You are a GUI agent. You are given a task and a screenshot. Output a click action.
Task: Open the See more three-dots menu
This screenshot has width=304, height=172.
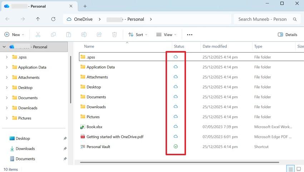click(x=190, y=35)
